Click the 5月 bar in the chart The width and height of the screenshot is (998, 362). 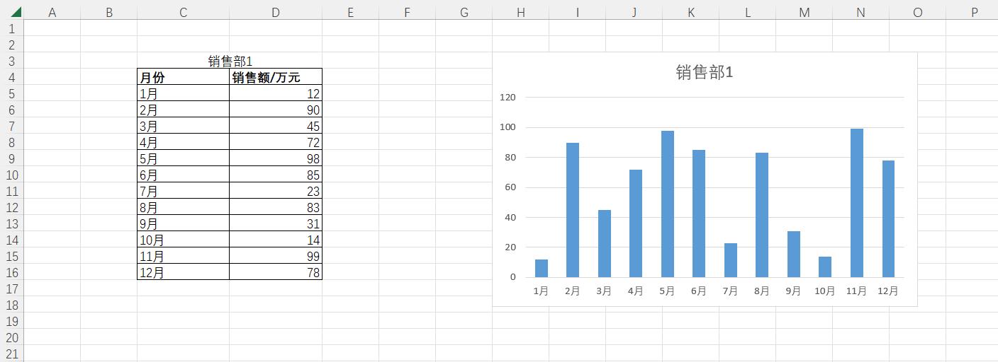pos(668,204)
